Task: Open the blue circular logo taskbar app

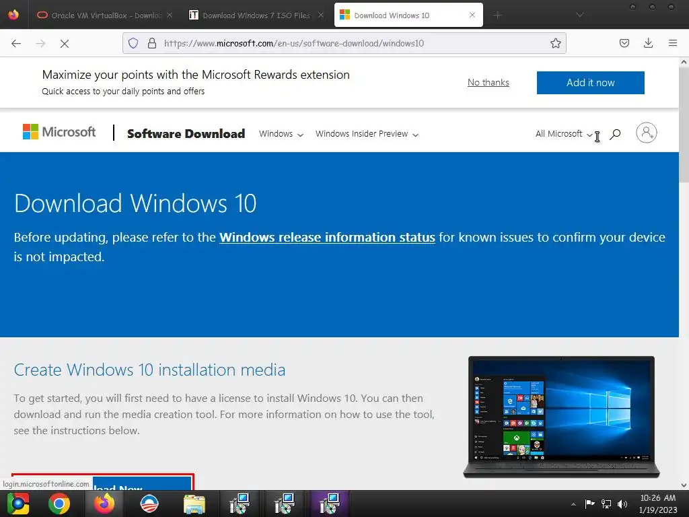Action: [x=149, y=504]
